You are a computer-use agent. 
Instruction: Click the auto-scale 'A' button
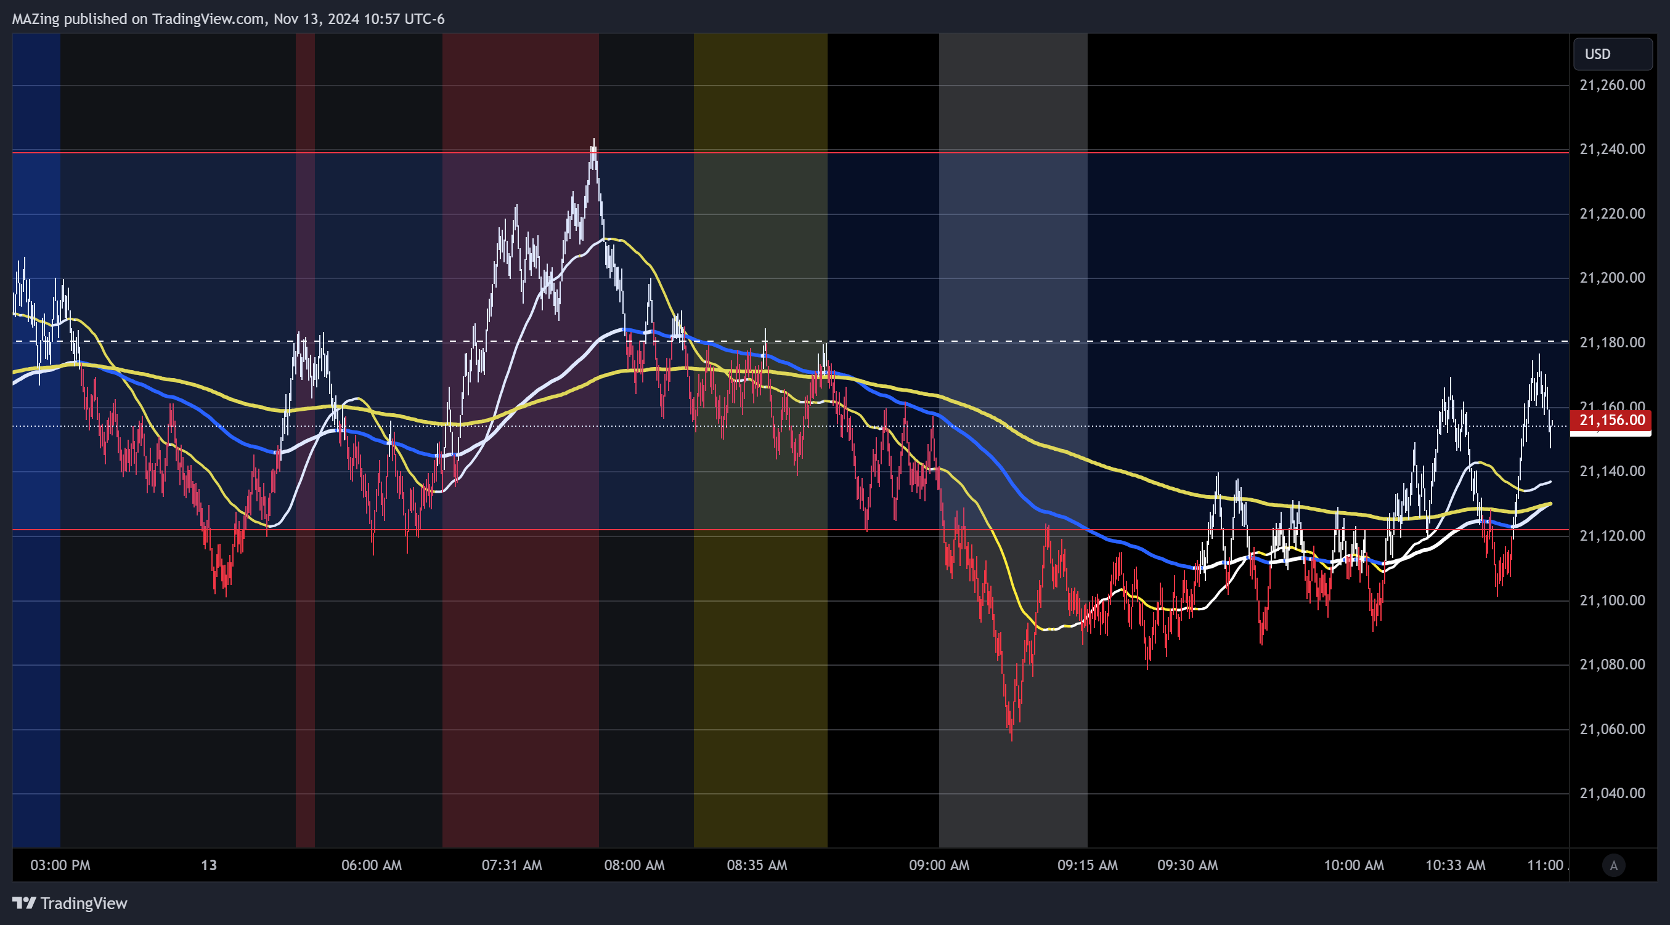tap(1613, 865)
